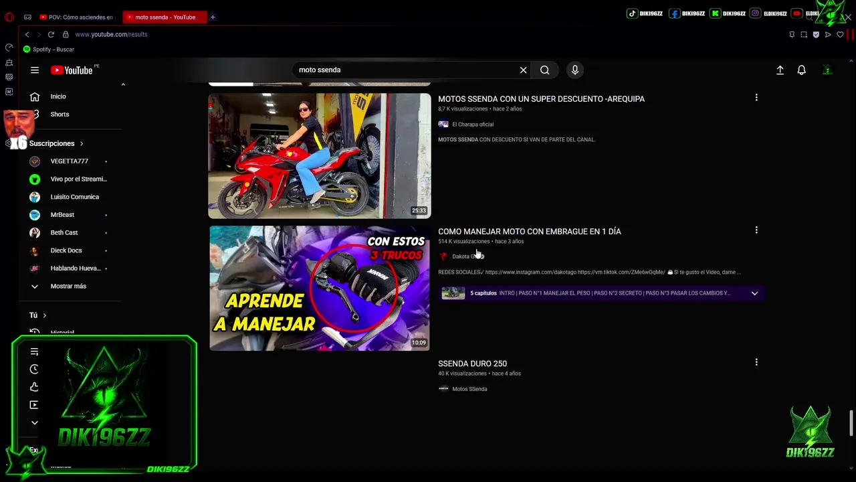Image resolution: width=856 pixels, height=482 pixels.
Task: Select the moto ssenda - YouTube tab
Action: [x=165, y=17]
